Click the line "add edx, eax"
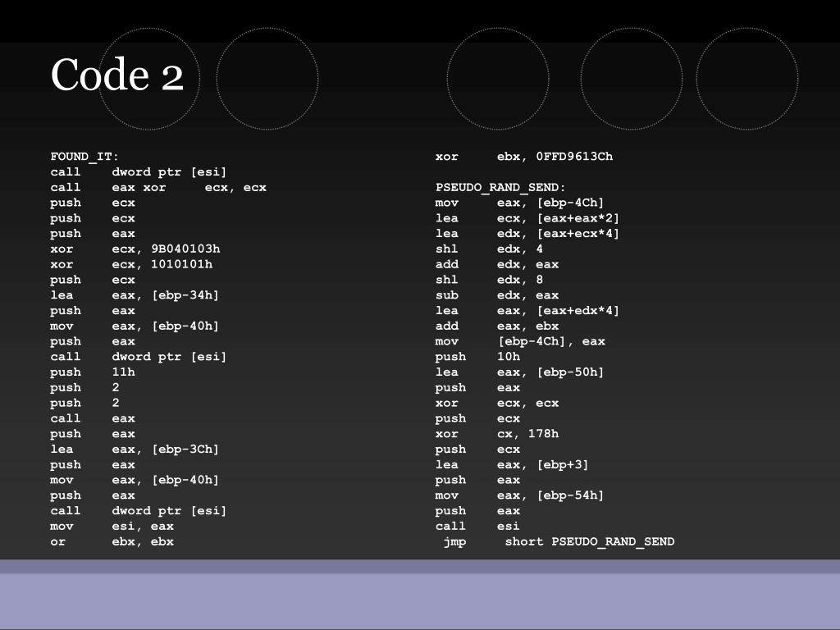Viewport: 840px width, 630px height. [497, 264]
